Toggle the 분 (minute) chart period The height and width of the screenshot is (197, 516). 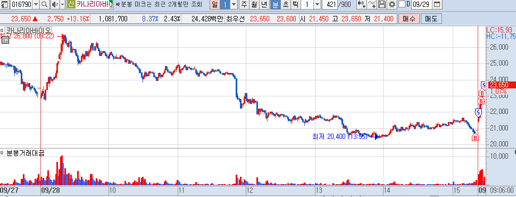[275, 5]
